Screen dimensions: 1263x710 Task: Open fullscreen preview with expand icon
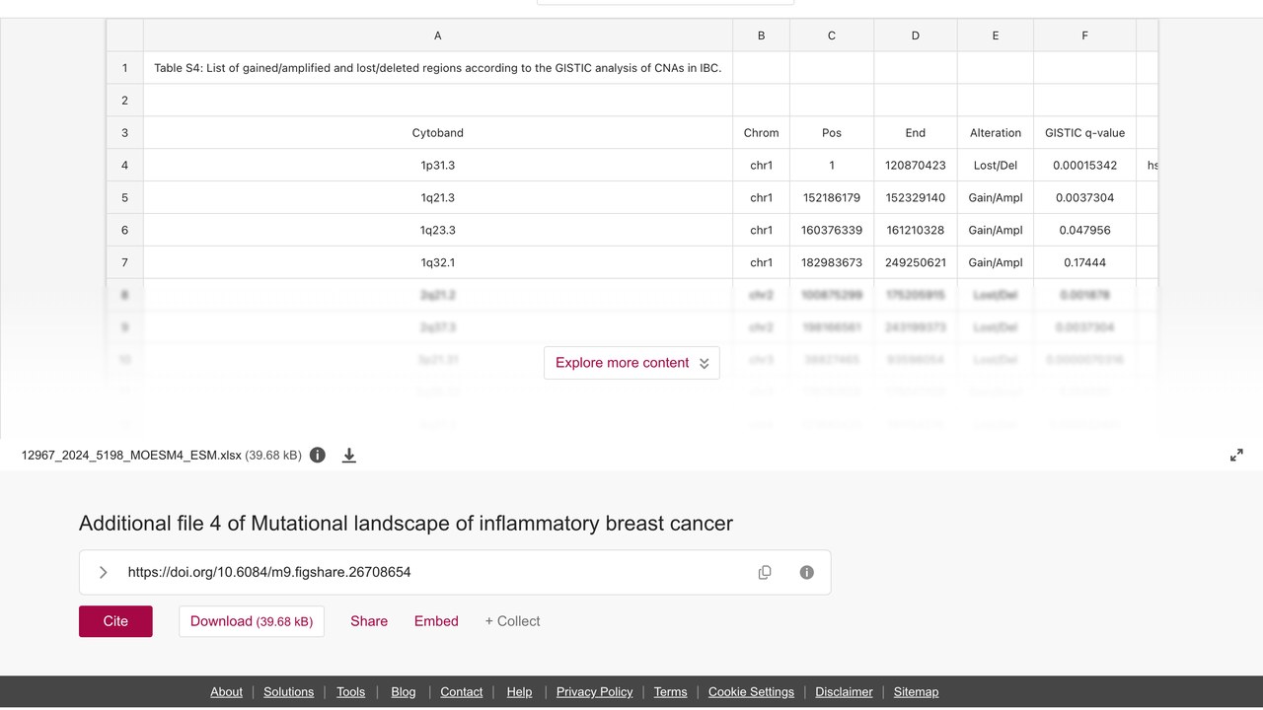coord(1236,456)
